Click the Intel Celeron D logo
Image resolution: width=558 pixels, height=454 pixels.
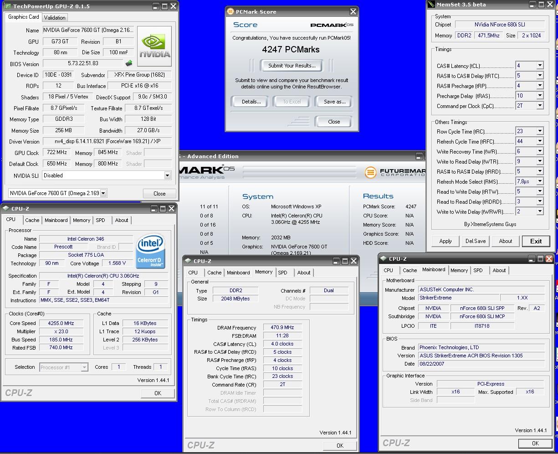(x=151, y=251)
